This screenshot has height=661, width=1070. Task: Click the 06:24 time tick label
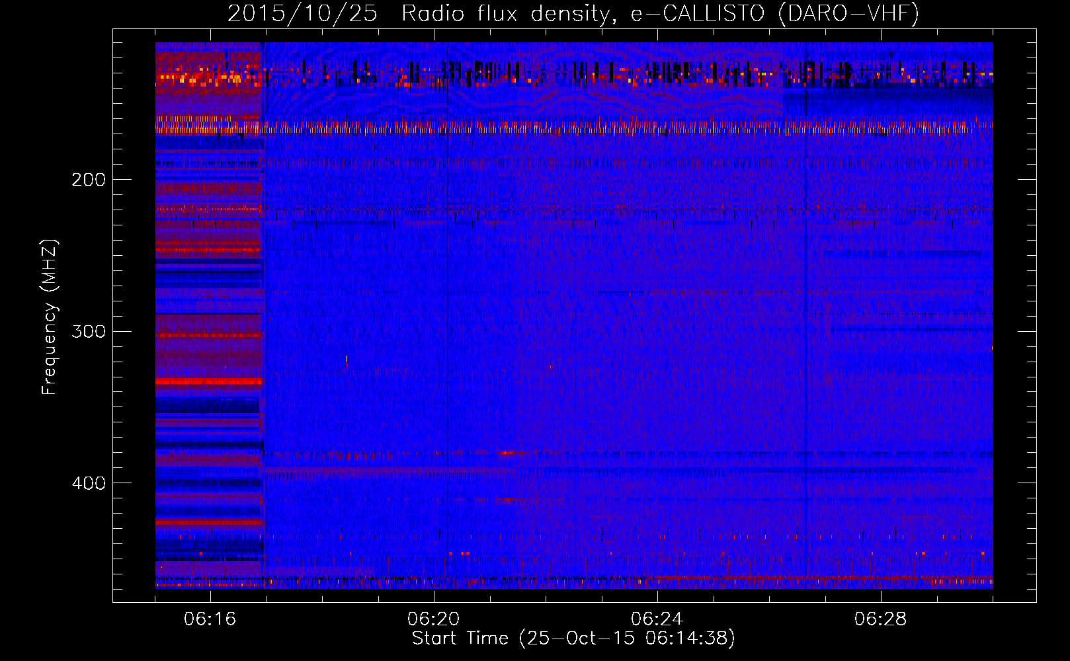point(657,619)
